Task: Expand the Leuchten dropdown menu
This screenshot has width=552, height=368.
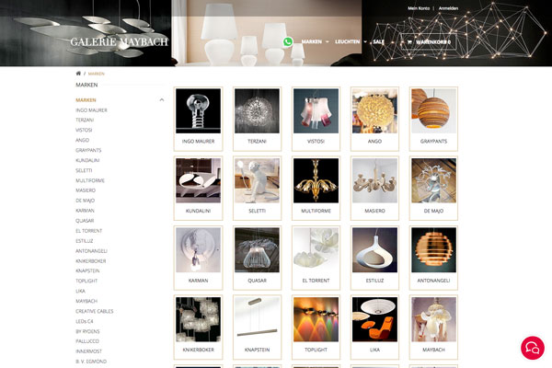Action: point(351,41)
